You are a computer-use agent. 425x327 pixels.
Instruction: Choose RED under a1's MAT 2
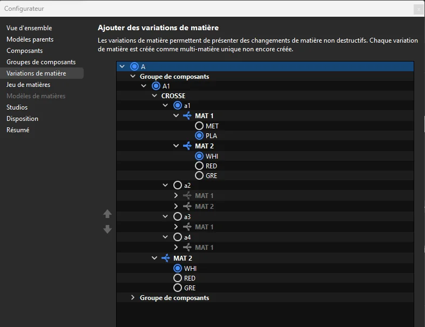pos(199,166)
